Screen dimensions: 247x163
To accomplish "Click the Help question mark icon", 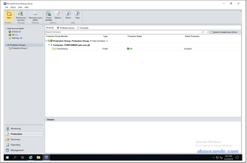I will tap(77, 14).
